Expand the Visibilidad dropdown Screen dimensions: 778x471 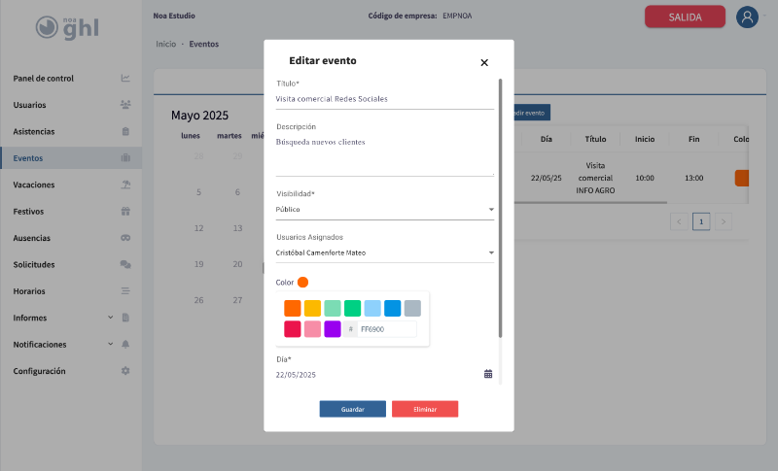click(490, 209)
